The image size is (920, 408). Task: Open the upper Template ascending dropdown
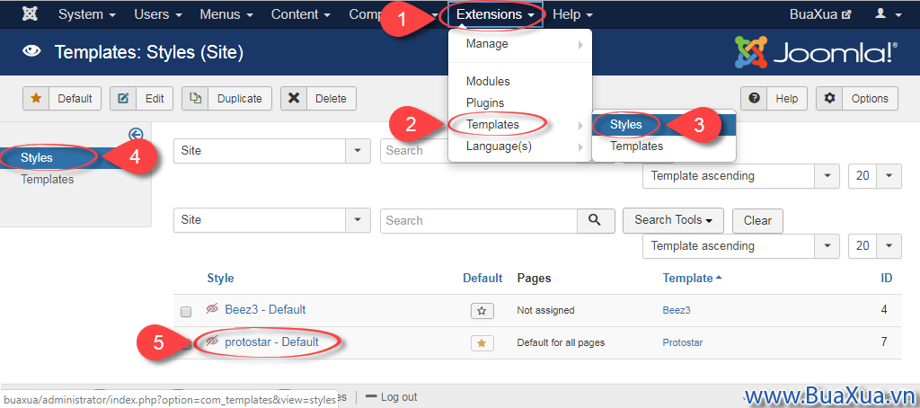coord(740,176)
